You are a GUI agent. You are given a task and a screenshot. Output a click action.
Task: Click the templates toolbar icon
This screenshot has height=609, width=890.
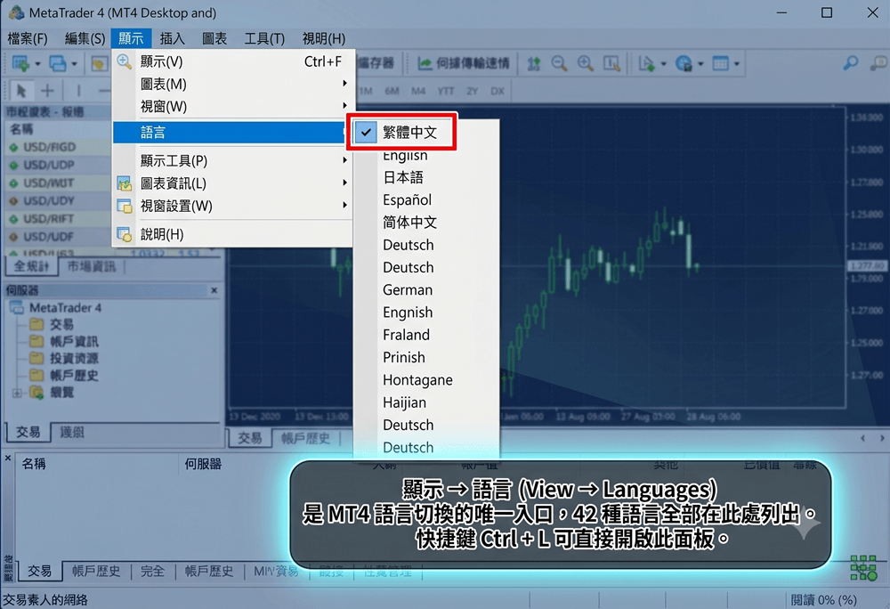[720, 63]
